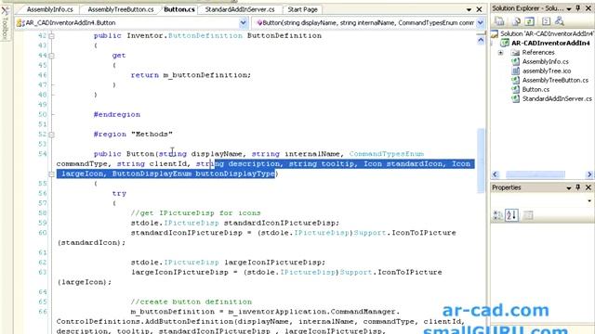This screenshot has height=334, width=595.
Task: Switch to the StandardAddInServer.cs tab
Action: (240, 9)
